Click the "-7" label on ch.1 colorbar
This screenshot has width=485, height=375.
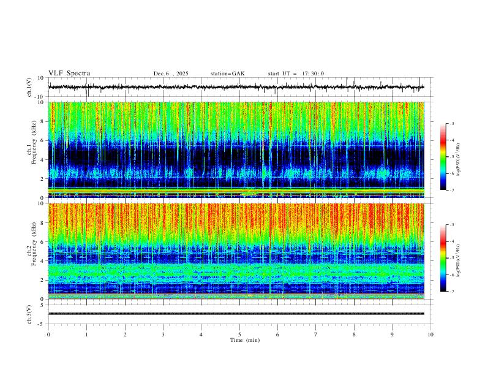point(452,191)
